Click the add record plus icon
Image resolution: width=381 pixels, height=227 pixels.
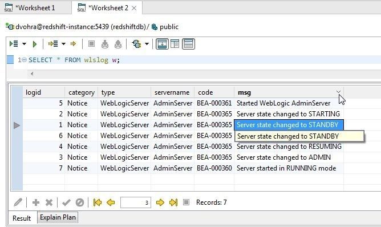click(x=36, y=202)
